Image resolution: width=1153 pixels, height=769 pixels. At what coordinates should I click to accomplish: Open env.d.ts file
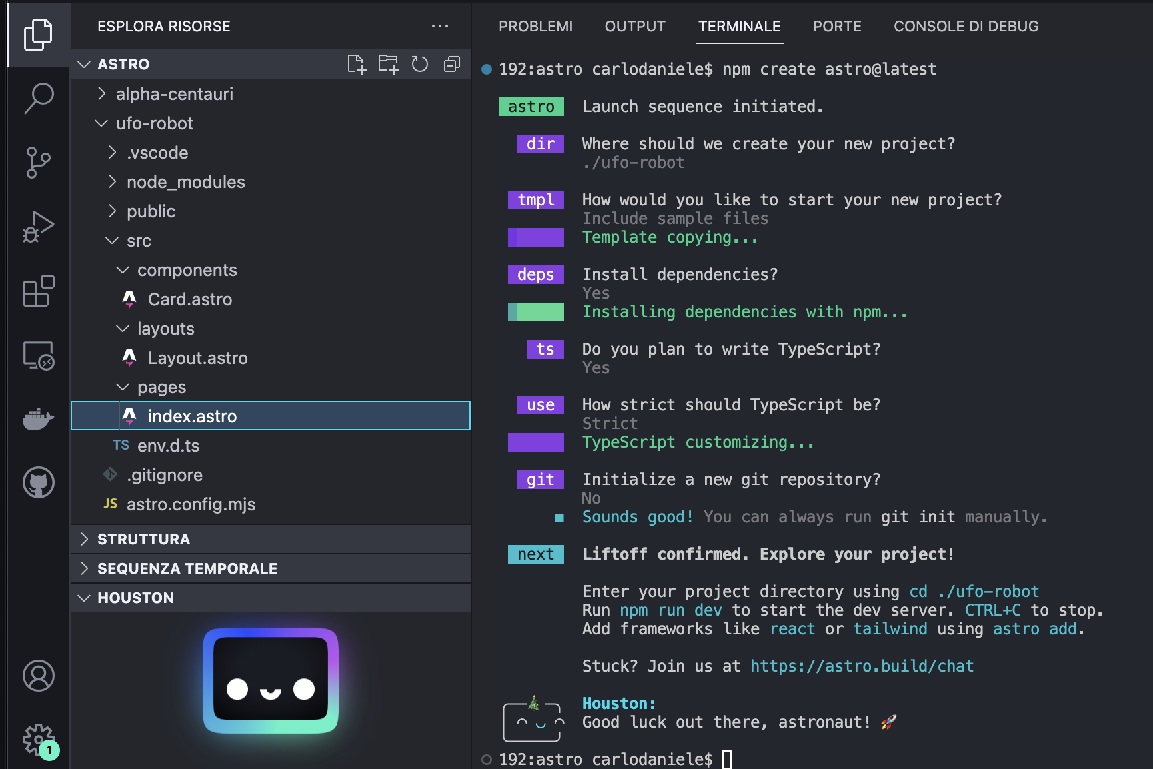click(271, 445)
